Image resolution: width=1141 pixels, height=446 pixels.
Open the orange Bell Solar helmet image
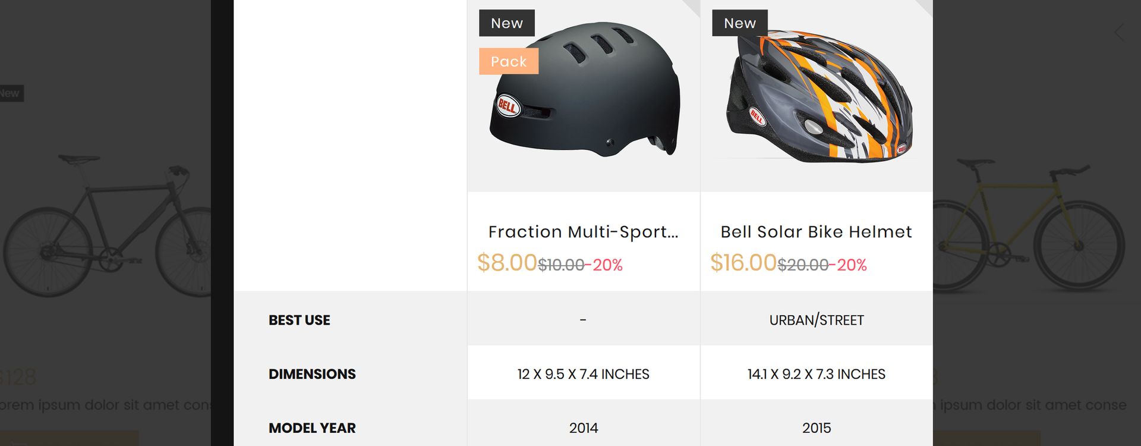818,96
